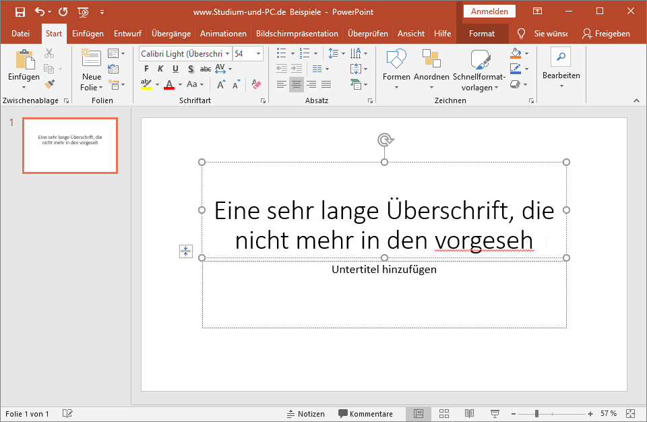Open font color red A swatch
Image resolution: width=647 pixels, height=422 pixels.
[169, 85]
